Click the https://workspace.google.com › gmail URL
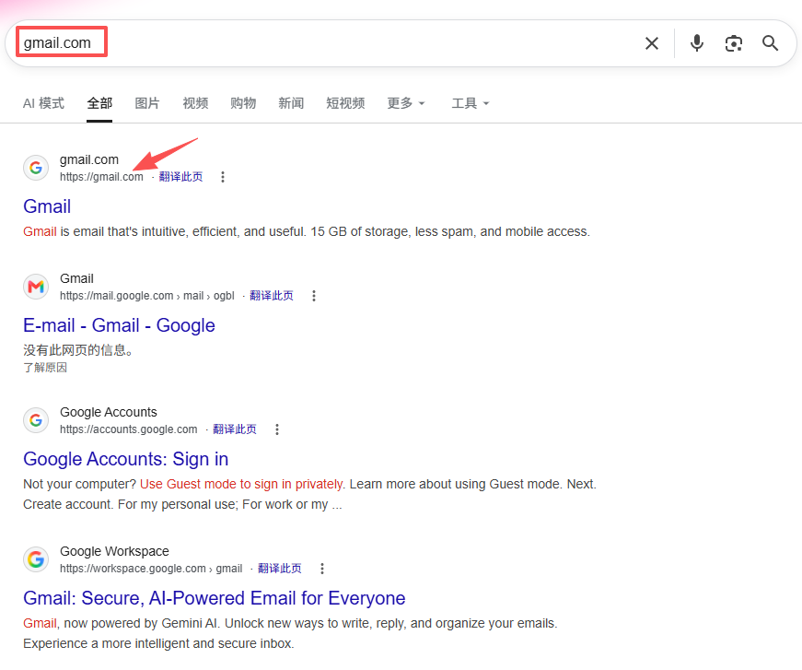 tap(151, 569)
